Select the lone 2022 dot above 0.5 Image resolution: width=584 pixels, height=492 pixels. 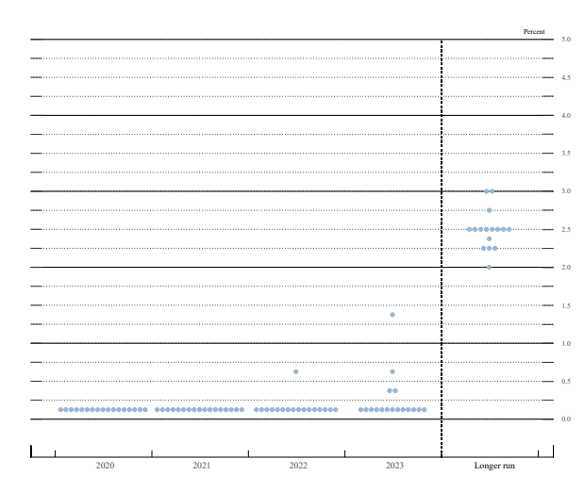pos(295,371)
